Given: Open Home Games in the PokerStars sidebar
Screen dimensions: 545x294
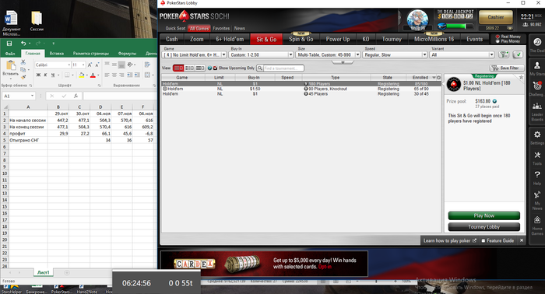Looking at the screenshot, I should (x=537, y=226).
